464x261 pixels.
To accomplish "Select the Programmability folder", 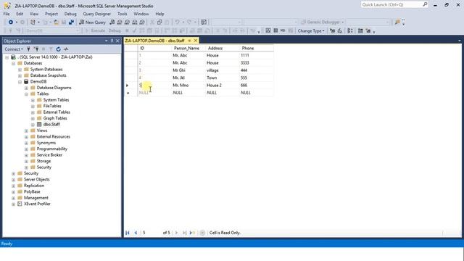I will pos(52,149).
